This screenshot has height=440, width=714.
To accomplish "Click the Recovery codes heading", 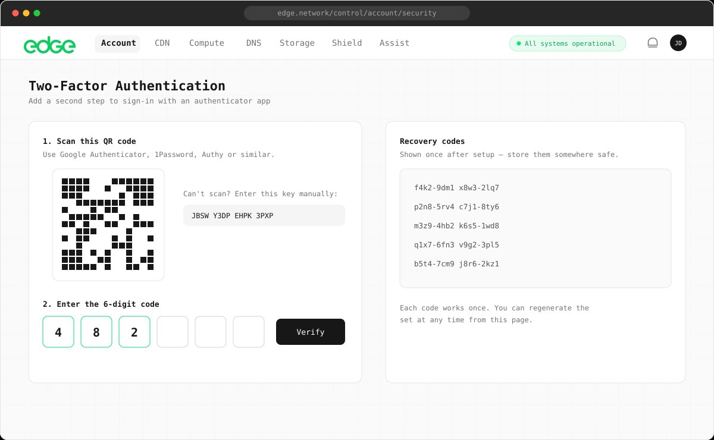I will 433,142.
